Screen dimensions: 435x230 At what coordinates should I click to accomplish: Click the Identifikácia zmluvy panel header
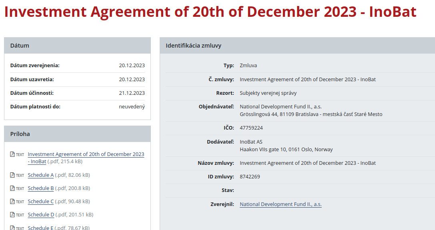click(x=297, y=46)
